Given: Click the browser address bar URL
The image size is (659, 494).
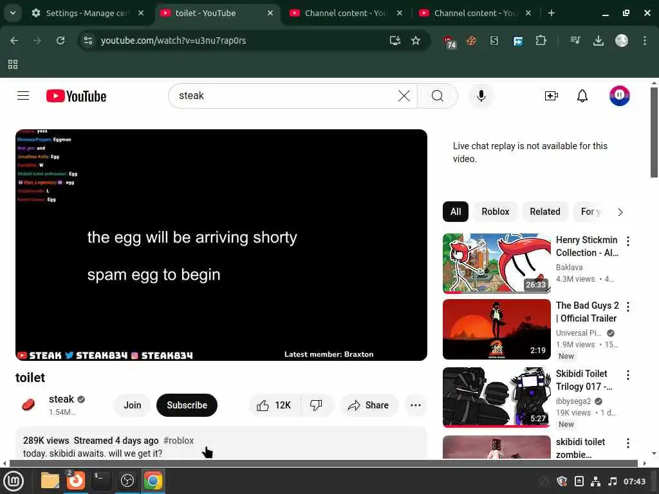Looking at the screenshot, I should coord(173,41).
